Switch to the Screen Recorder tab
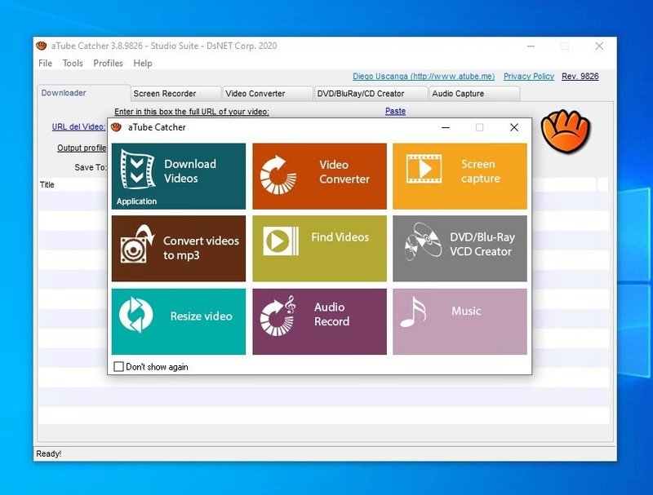653x495 pixels. click(x=174, y=93)
